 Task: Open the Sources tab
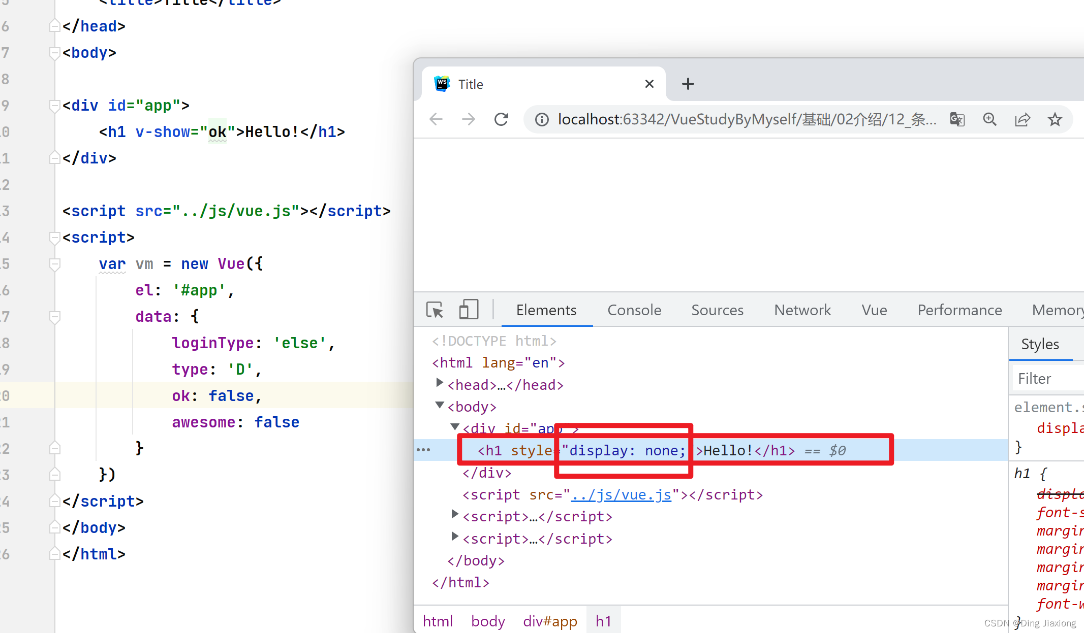717,310
